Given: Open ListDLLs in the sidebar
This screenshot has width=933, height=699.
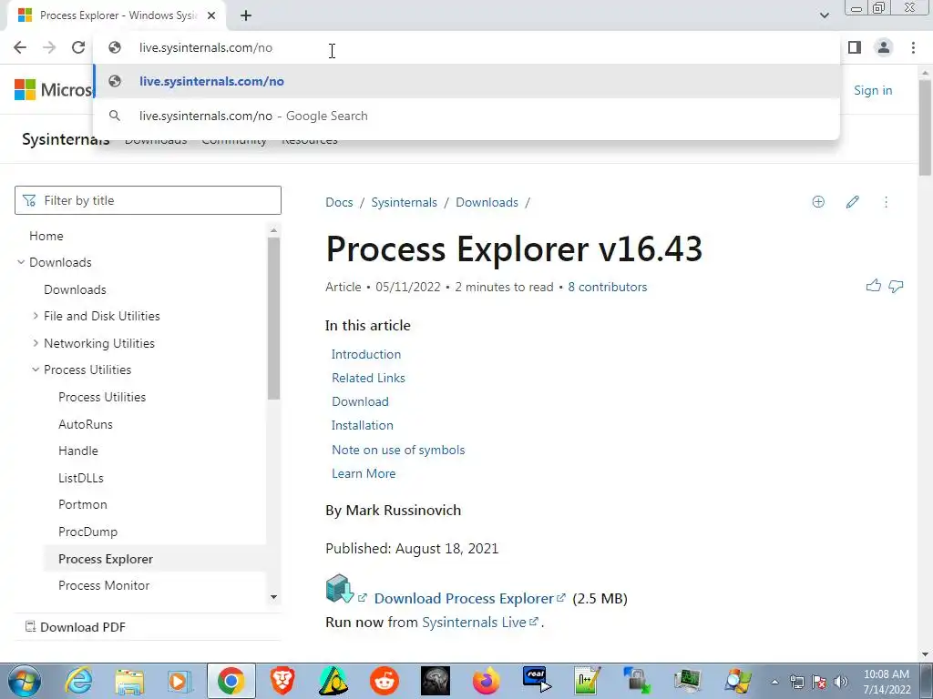Looking at the screenshot, I should click(80, 478).
